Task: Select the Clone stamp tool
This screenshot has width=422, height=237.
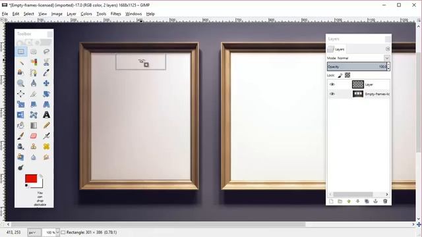Action: click(34, 146)
